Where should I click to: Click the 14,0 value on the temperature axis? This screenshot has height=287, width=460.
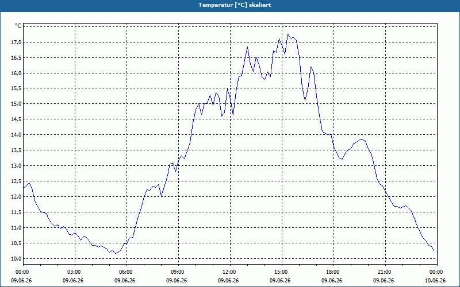point(17,135)
